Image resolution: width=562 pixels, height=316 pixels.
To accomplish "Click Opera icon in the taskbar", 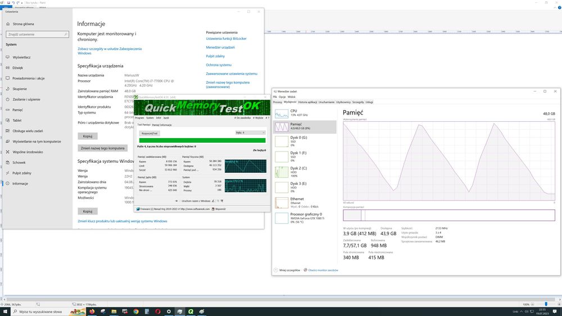I will click(158, 312).
